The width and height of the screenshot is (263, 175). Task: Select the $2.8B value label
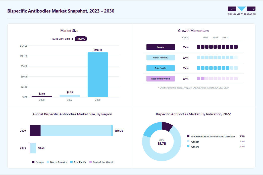coord(42,94)
